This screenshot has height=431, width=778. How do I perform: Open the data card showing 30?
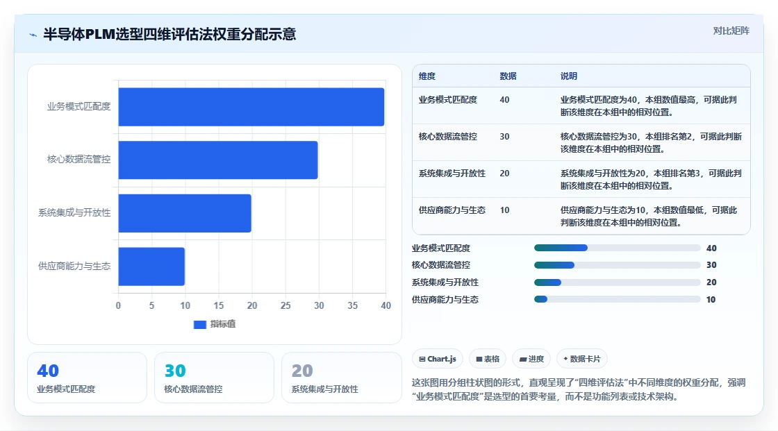pyautogui.click(x=215, y=378)
